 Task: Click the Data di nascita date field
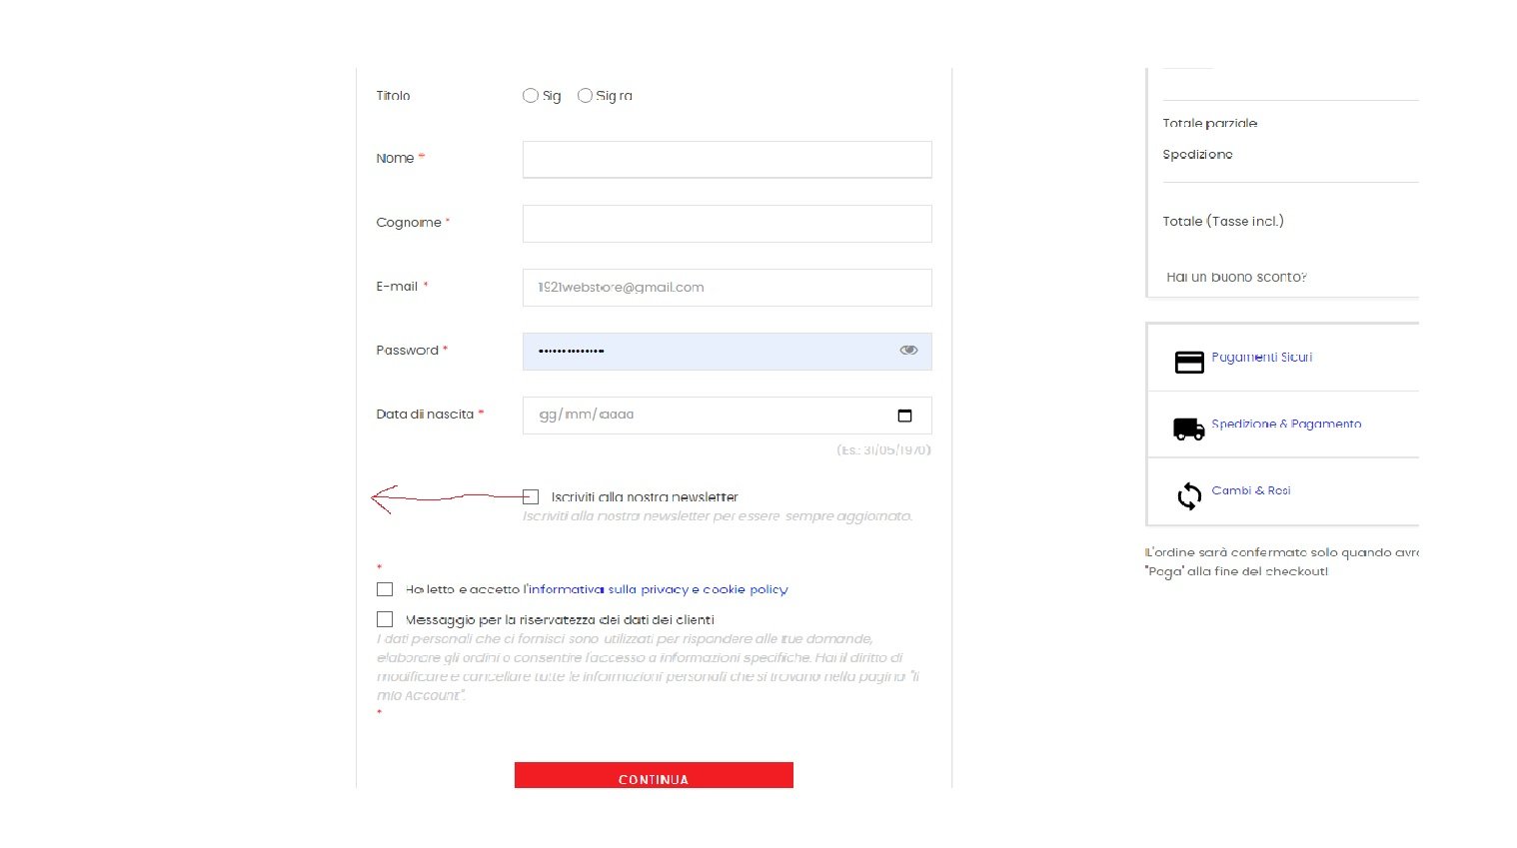click(x=700, y=416)
